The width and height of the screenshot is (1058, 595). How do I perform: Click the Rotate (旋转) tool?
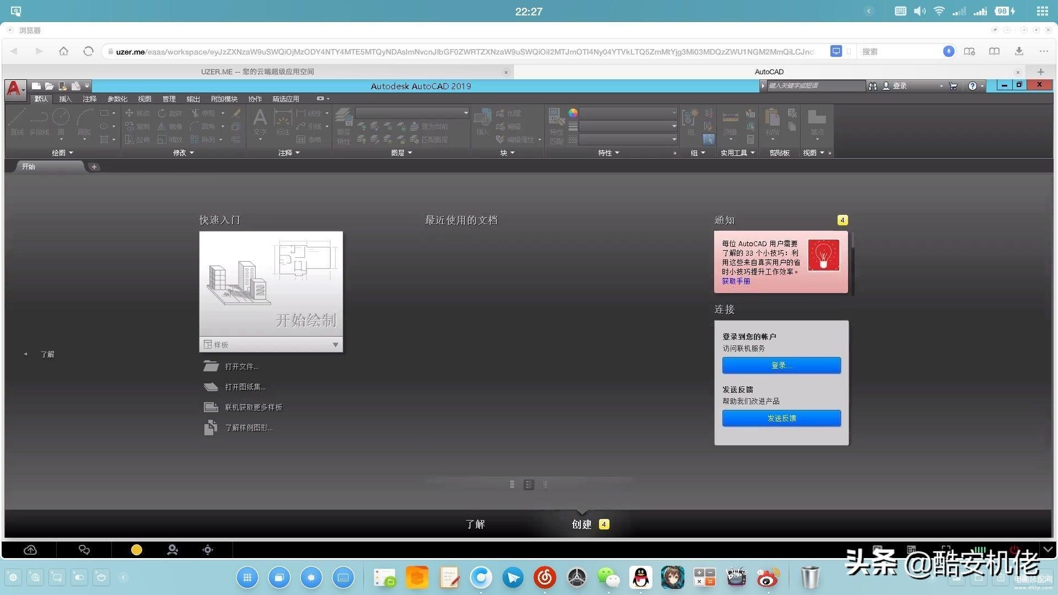(x=170, y=113)
